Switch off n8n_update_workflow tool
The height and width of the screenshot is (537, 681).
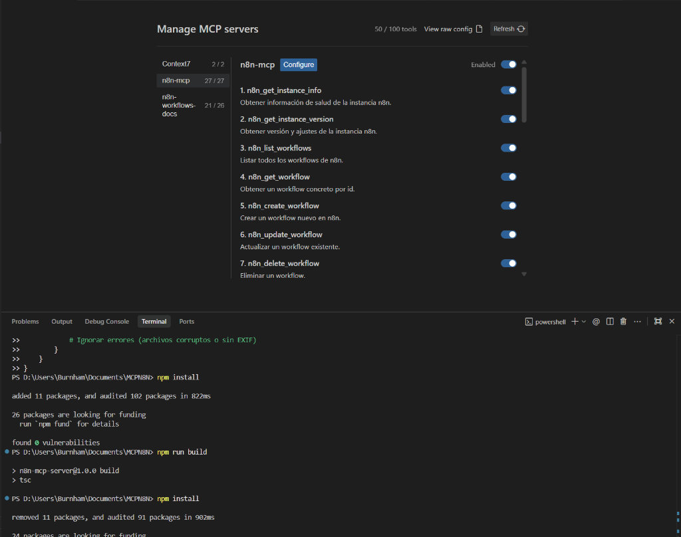point(509,235)
